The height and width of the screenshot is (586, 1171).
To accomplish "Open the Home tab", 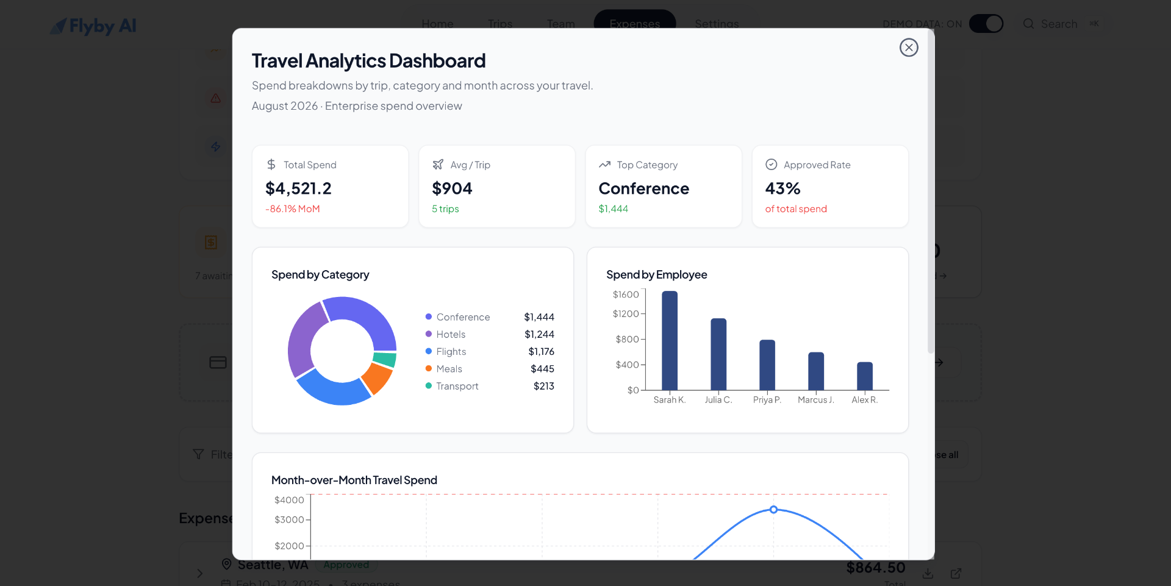I will (437, 24).
